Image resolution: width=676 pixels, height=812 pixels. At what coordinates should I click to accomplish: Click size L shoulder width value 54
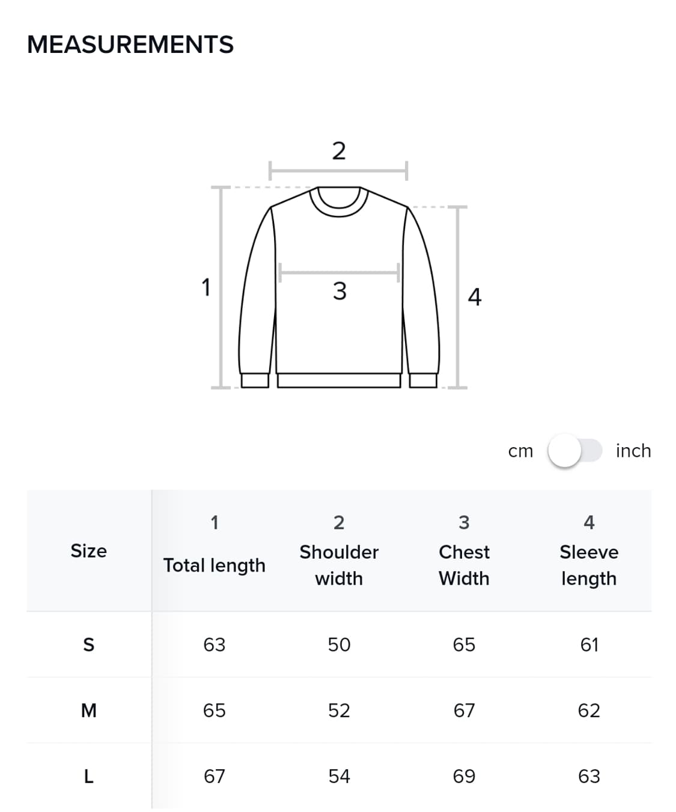coord(339,777)
